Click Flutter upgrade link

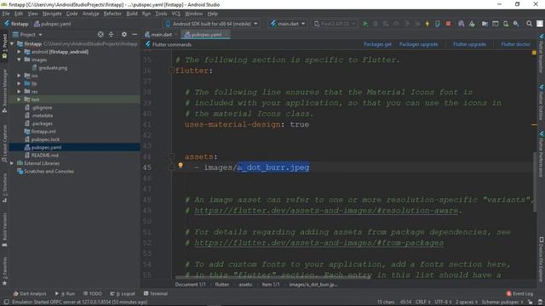coord(469,44)
